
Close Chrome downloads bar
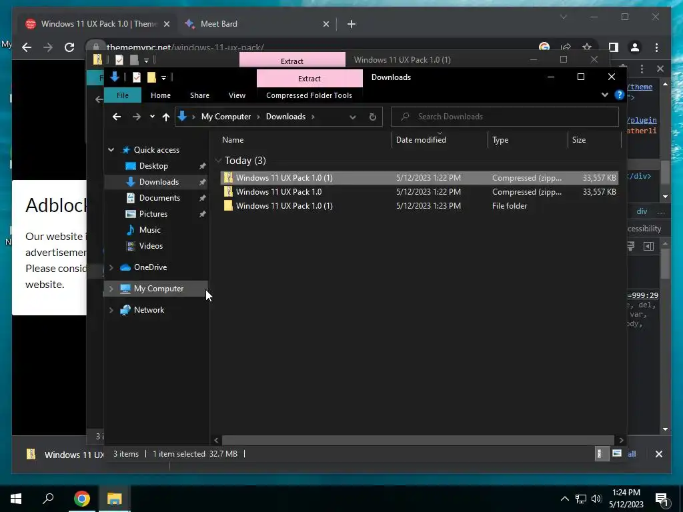coord(658,454)
